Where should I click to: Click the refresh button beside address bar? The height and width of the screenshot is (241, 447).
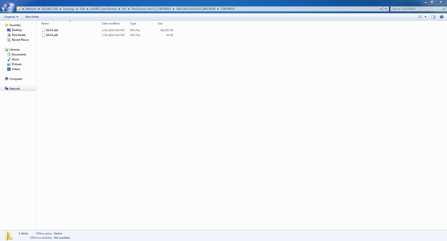coord(386,9)
